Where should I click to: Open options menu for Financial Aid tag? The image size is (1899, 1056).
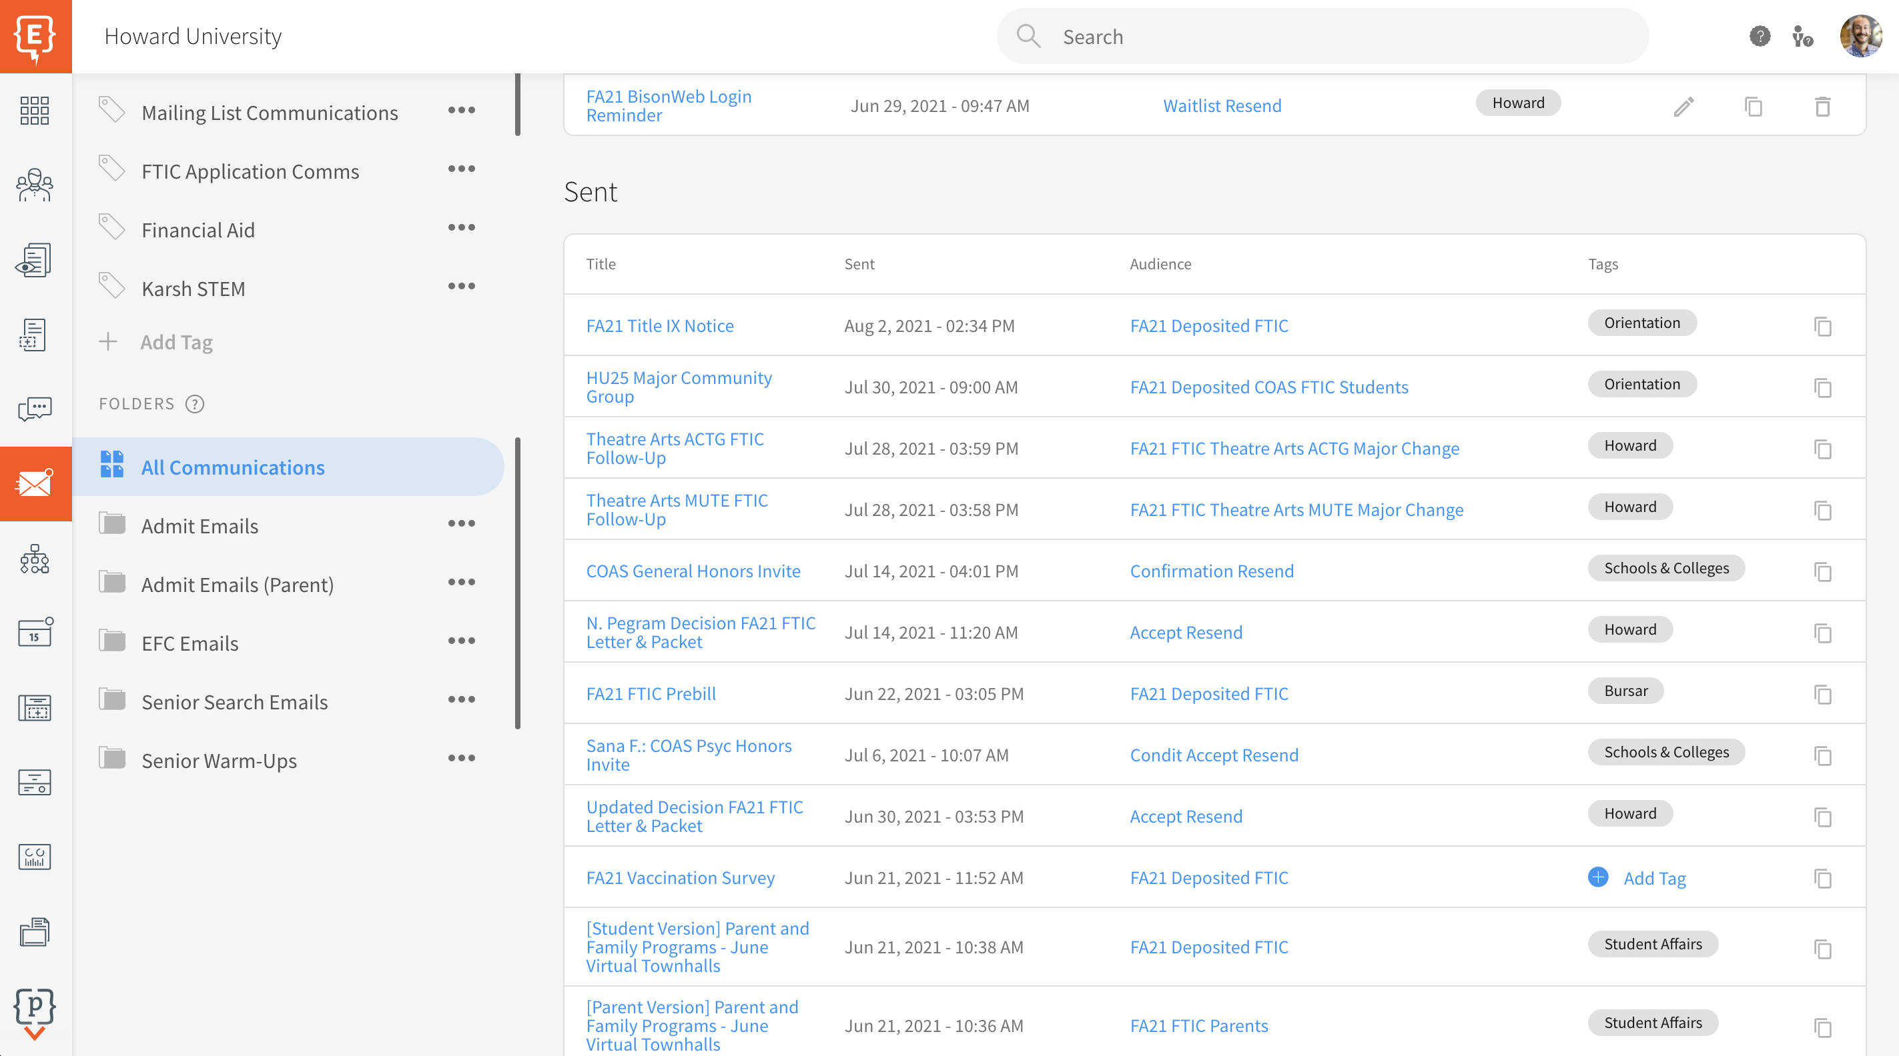click(462, 228)
